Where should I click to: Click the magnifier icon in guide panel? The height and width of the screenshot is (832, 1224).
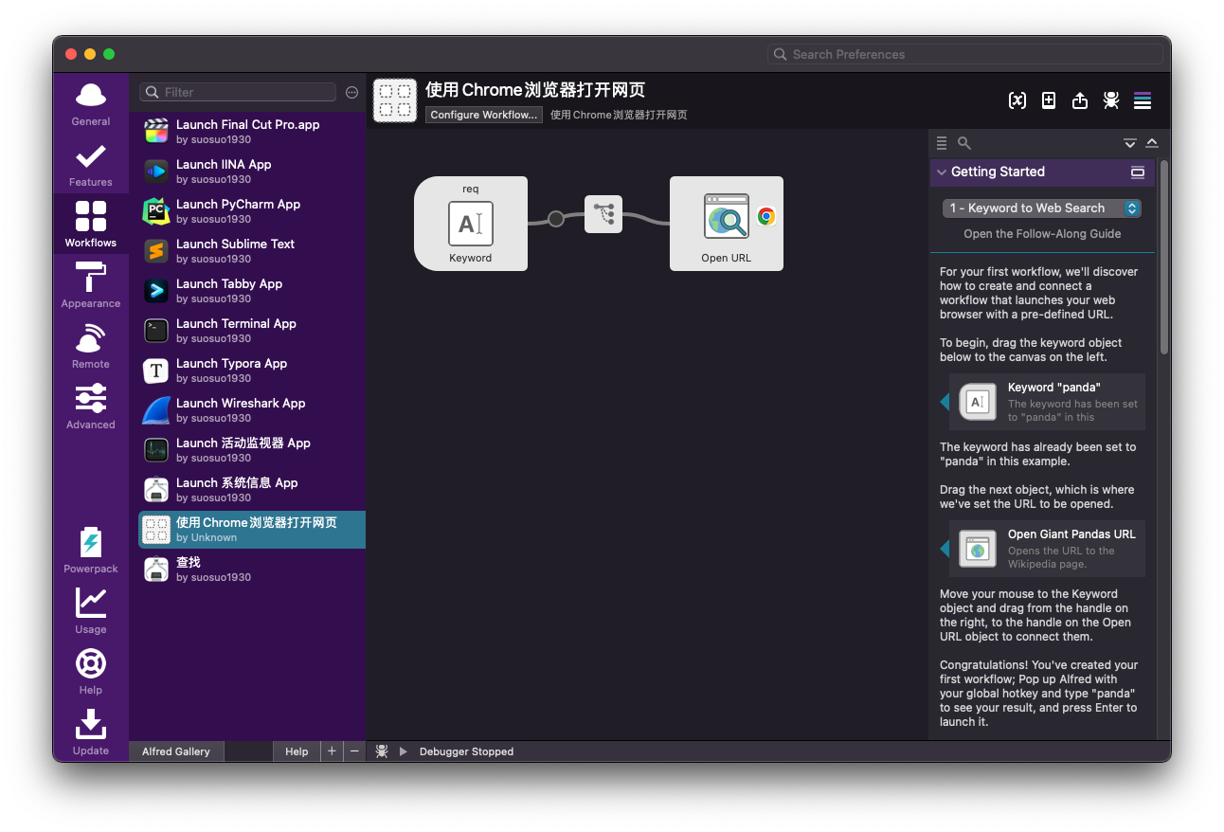pyautogui.click(x=964, y=143)
